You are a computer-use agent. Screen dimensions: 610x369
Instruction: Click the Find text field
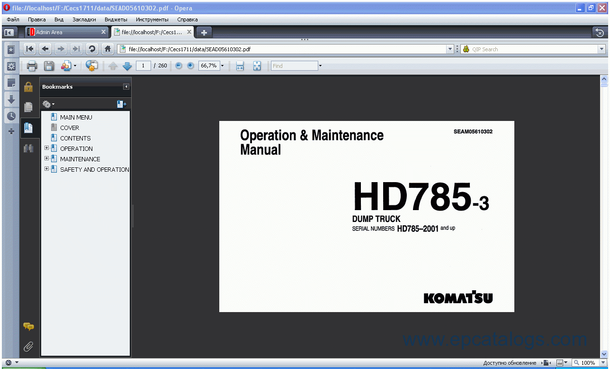(x=294, y=66)
